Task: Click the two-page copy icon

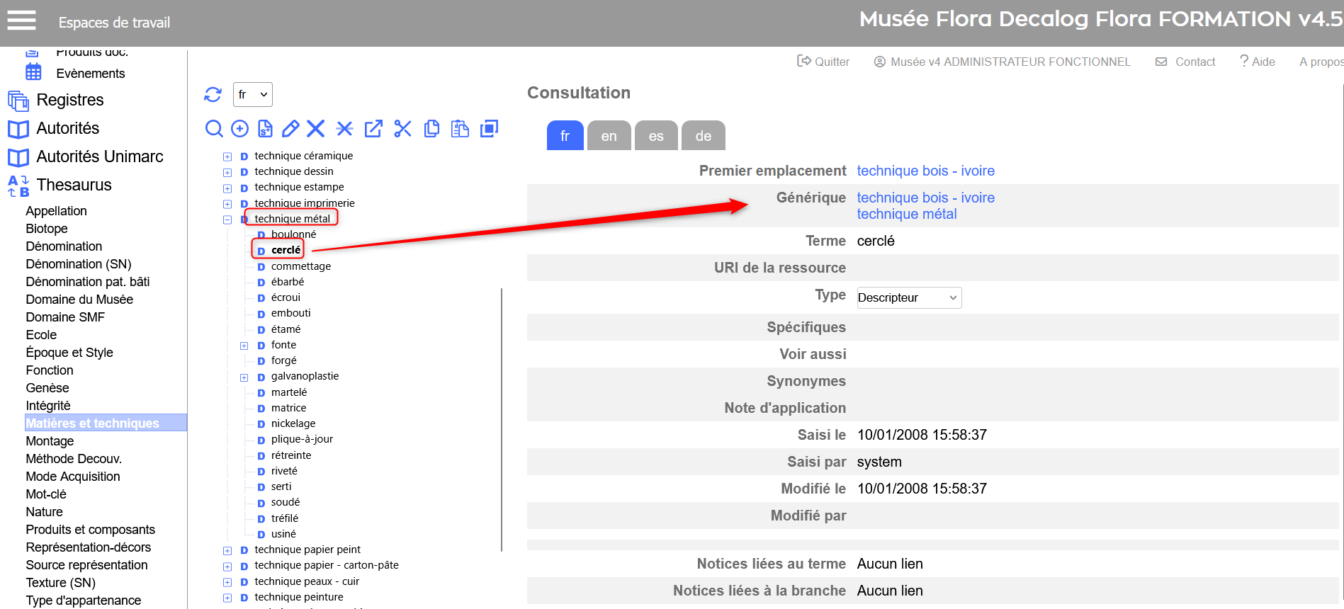Action: (x=431, y=128)
